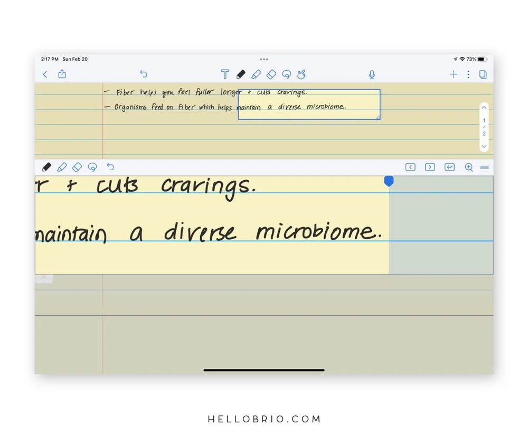Tap the blue zoom region handle
Image resolution: width=528 pixels, height=429 pixels.
(389, 181)
